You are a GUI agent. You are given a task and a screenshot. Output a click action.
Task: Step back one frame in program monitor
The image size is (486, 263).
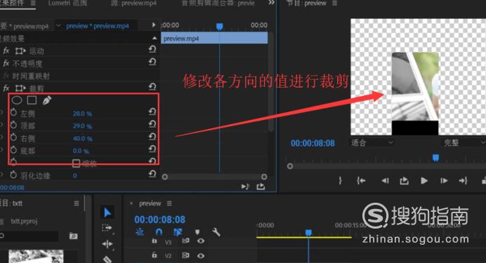(385, 180)
